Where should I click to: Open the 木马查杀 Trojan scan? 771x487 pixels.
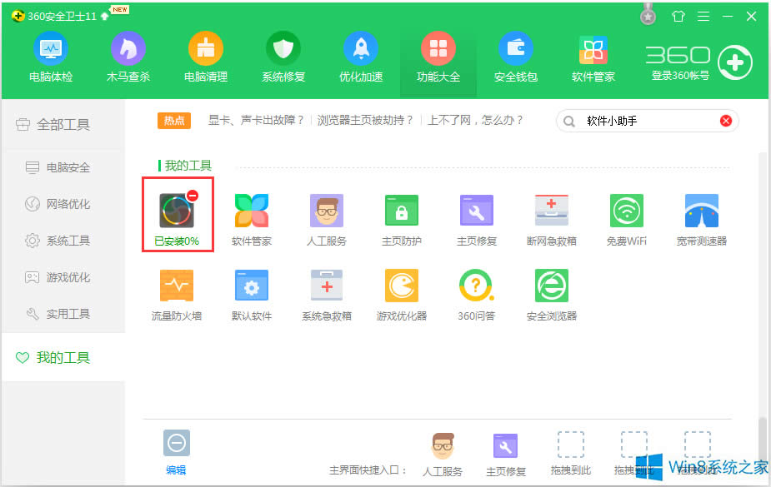(128, 57)
